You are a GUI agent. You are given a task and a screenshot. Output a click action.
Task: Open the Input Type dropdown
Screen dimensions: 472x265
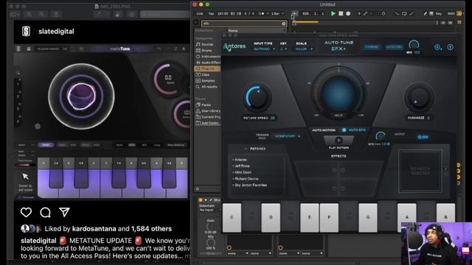pos(264,49)
